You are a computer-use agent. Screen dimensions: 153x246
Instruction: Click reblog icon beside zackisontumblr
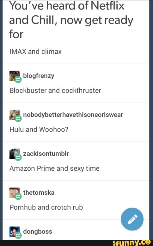click(x=18, y=158)
